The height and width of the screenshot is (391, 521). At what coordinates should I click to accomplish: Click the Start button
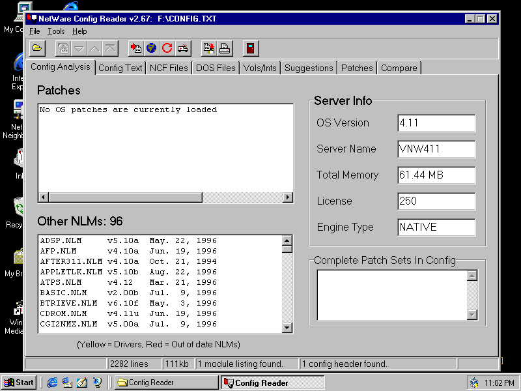pyautogui.click(x=20, y=383)
